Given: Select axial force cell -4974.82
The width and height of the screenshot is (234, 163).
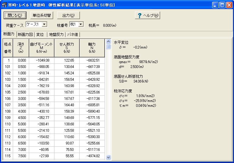Looking at the screenshot, I should point(92,156).
